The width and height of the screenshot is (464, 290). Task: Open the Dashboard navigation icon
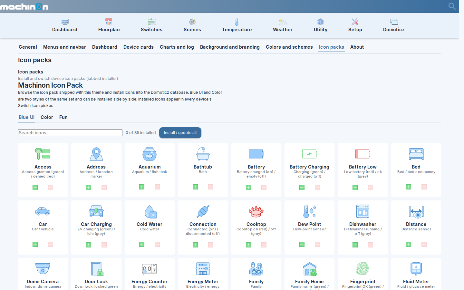tap(65, 22)
